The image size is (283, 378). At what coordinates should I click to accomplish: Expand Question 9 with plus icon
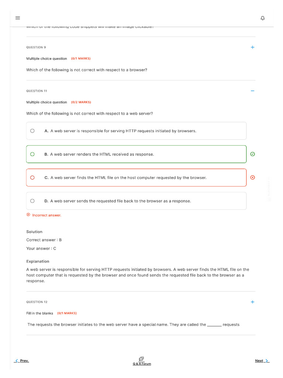click(252, 47)
